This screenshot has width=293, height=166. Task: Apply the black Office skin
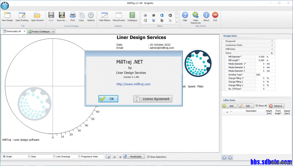point(170,15)
